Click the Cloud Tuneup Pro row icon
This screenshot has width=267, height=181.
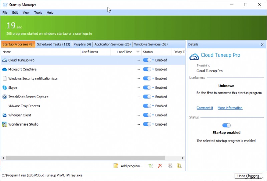(x=5, y=60)
